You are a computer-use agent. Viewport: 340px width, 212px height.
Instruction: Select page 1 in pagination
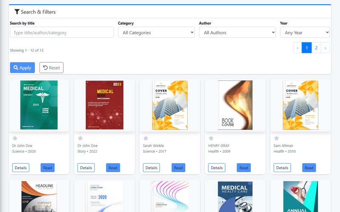coord(306,48)
